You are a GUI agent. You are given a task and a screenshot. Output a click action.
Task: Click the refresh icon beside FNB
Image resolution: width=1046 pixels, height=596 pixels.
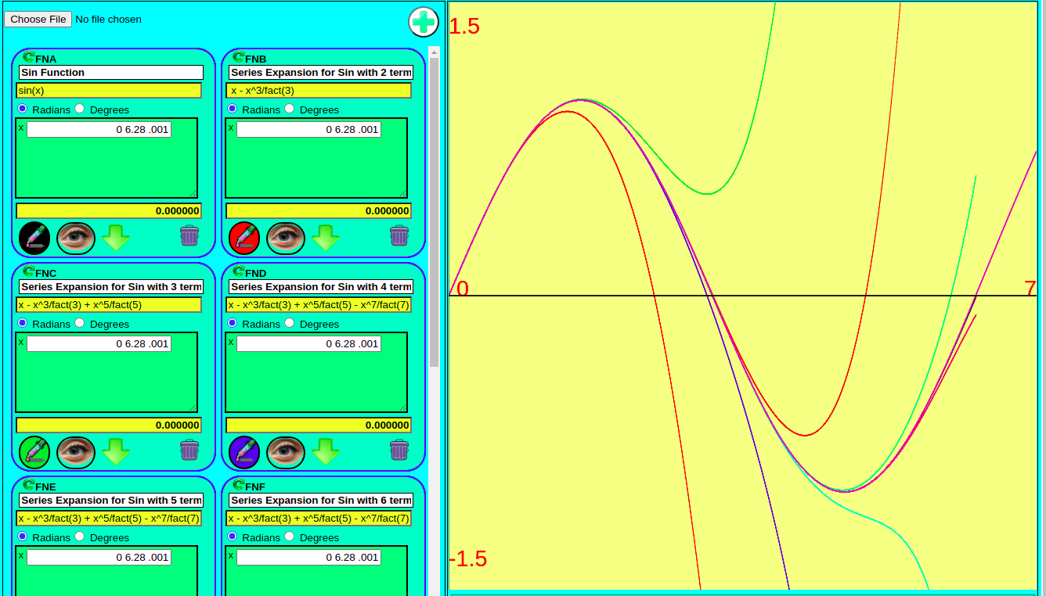(x=239, y=57)
